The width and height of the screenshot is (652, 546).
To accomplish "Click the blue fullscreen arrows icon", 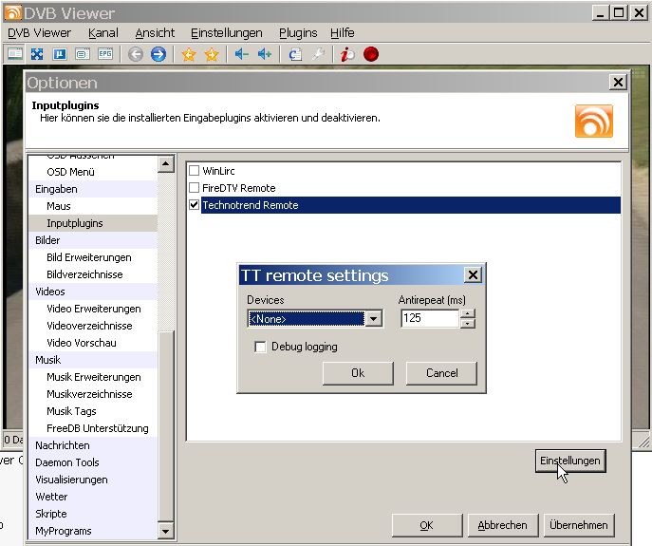I will pyautogui.click(x=37, y=54).
